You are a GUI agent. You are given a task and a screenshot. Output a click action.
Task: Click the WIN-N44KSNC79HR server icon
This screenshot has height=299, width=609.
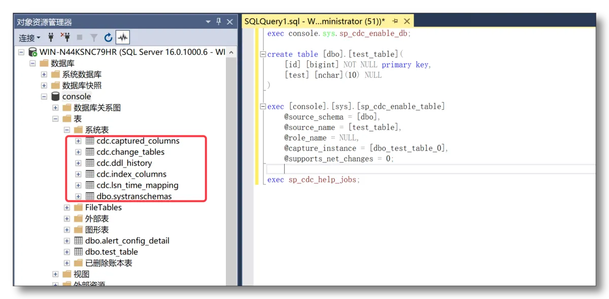(33, 52)
